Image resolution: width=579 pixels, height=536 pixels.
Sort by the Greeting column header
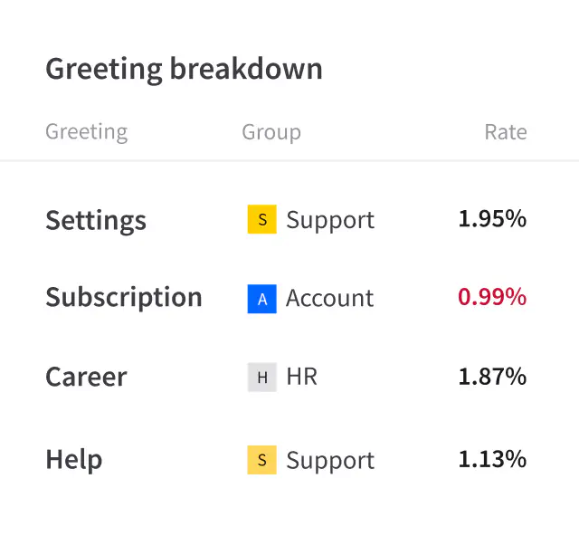(x=86, y=132)
